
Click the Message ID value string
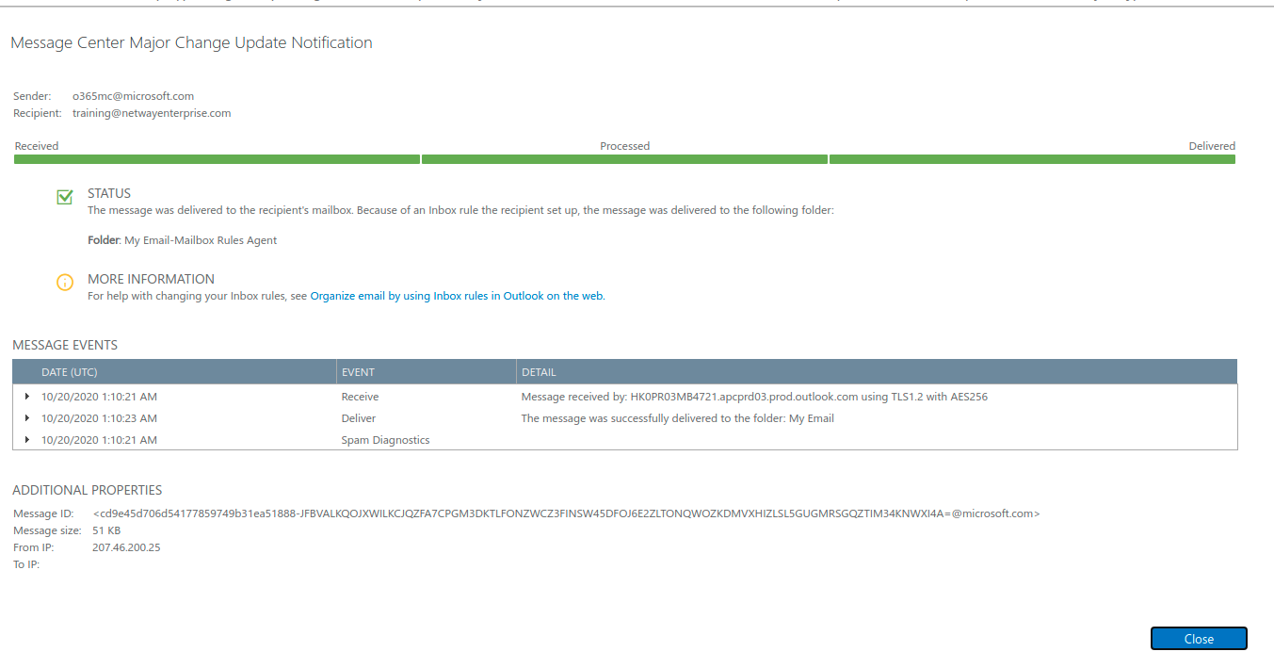(x=566, y=513)
